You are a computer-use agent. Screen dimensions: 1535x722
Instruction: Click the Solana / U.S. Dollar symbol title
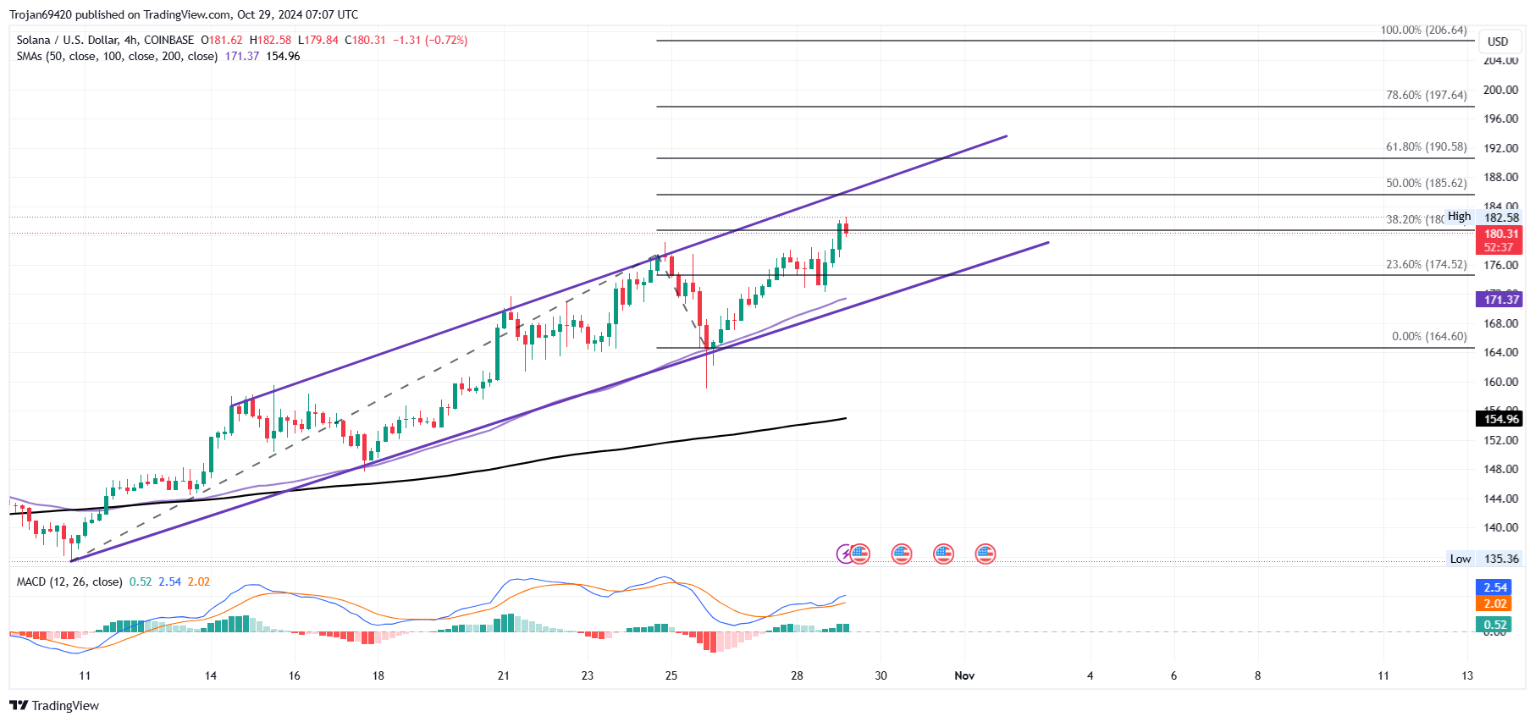pyautogui.click(x=105, y=40)
